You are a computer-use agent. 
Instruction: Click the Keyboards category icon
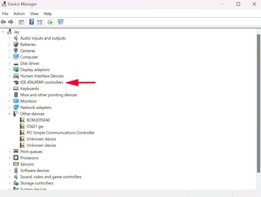tap(16, 89)
